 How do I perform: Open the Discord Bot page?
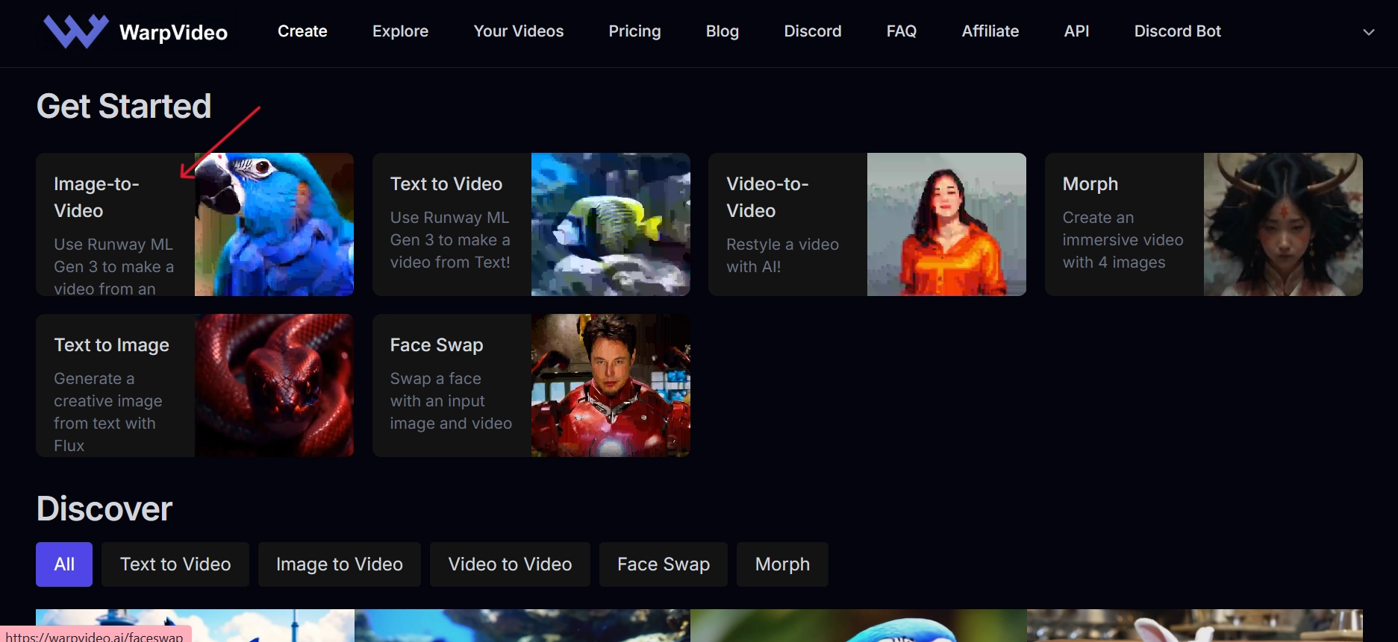(1178, 31)
